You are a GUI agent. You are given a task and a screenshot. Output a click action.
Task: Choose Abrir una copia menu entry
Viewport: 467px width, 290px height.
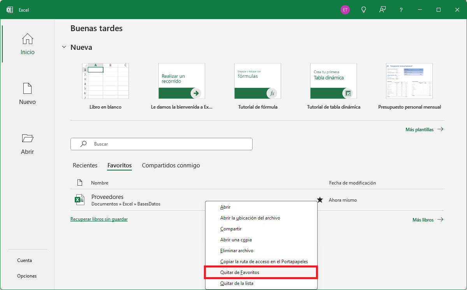[261, 240]
